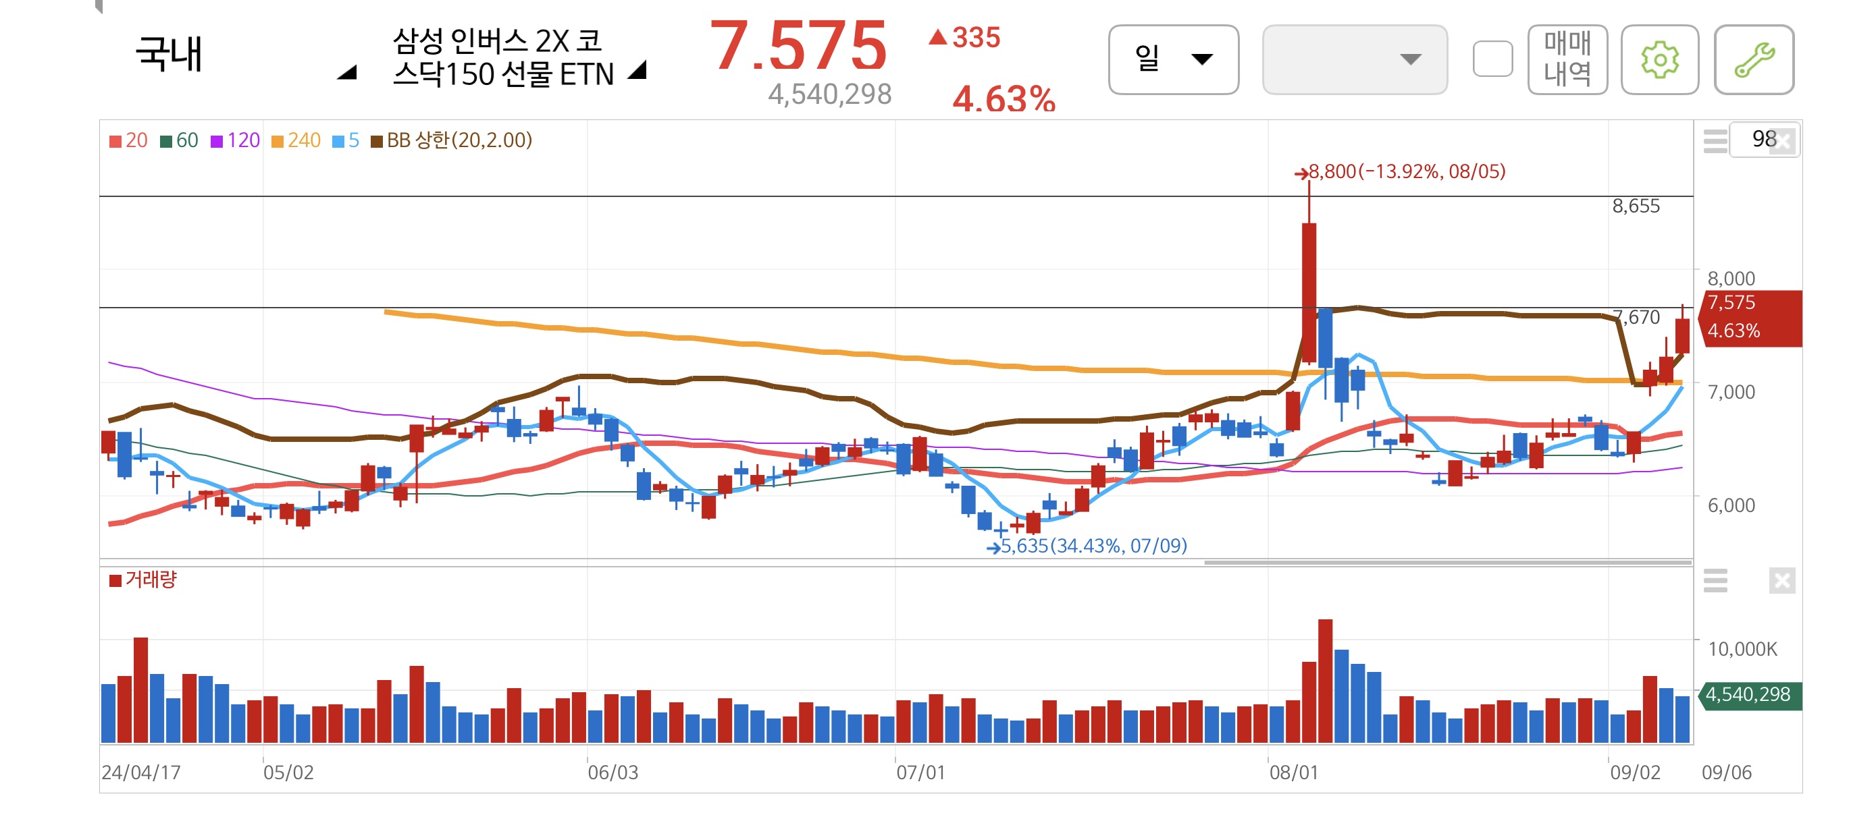This screenshot has height=817, width=1876.
Task: Click the current price 7.575
Action: 798,47
